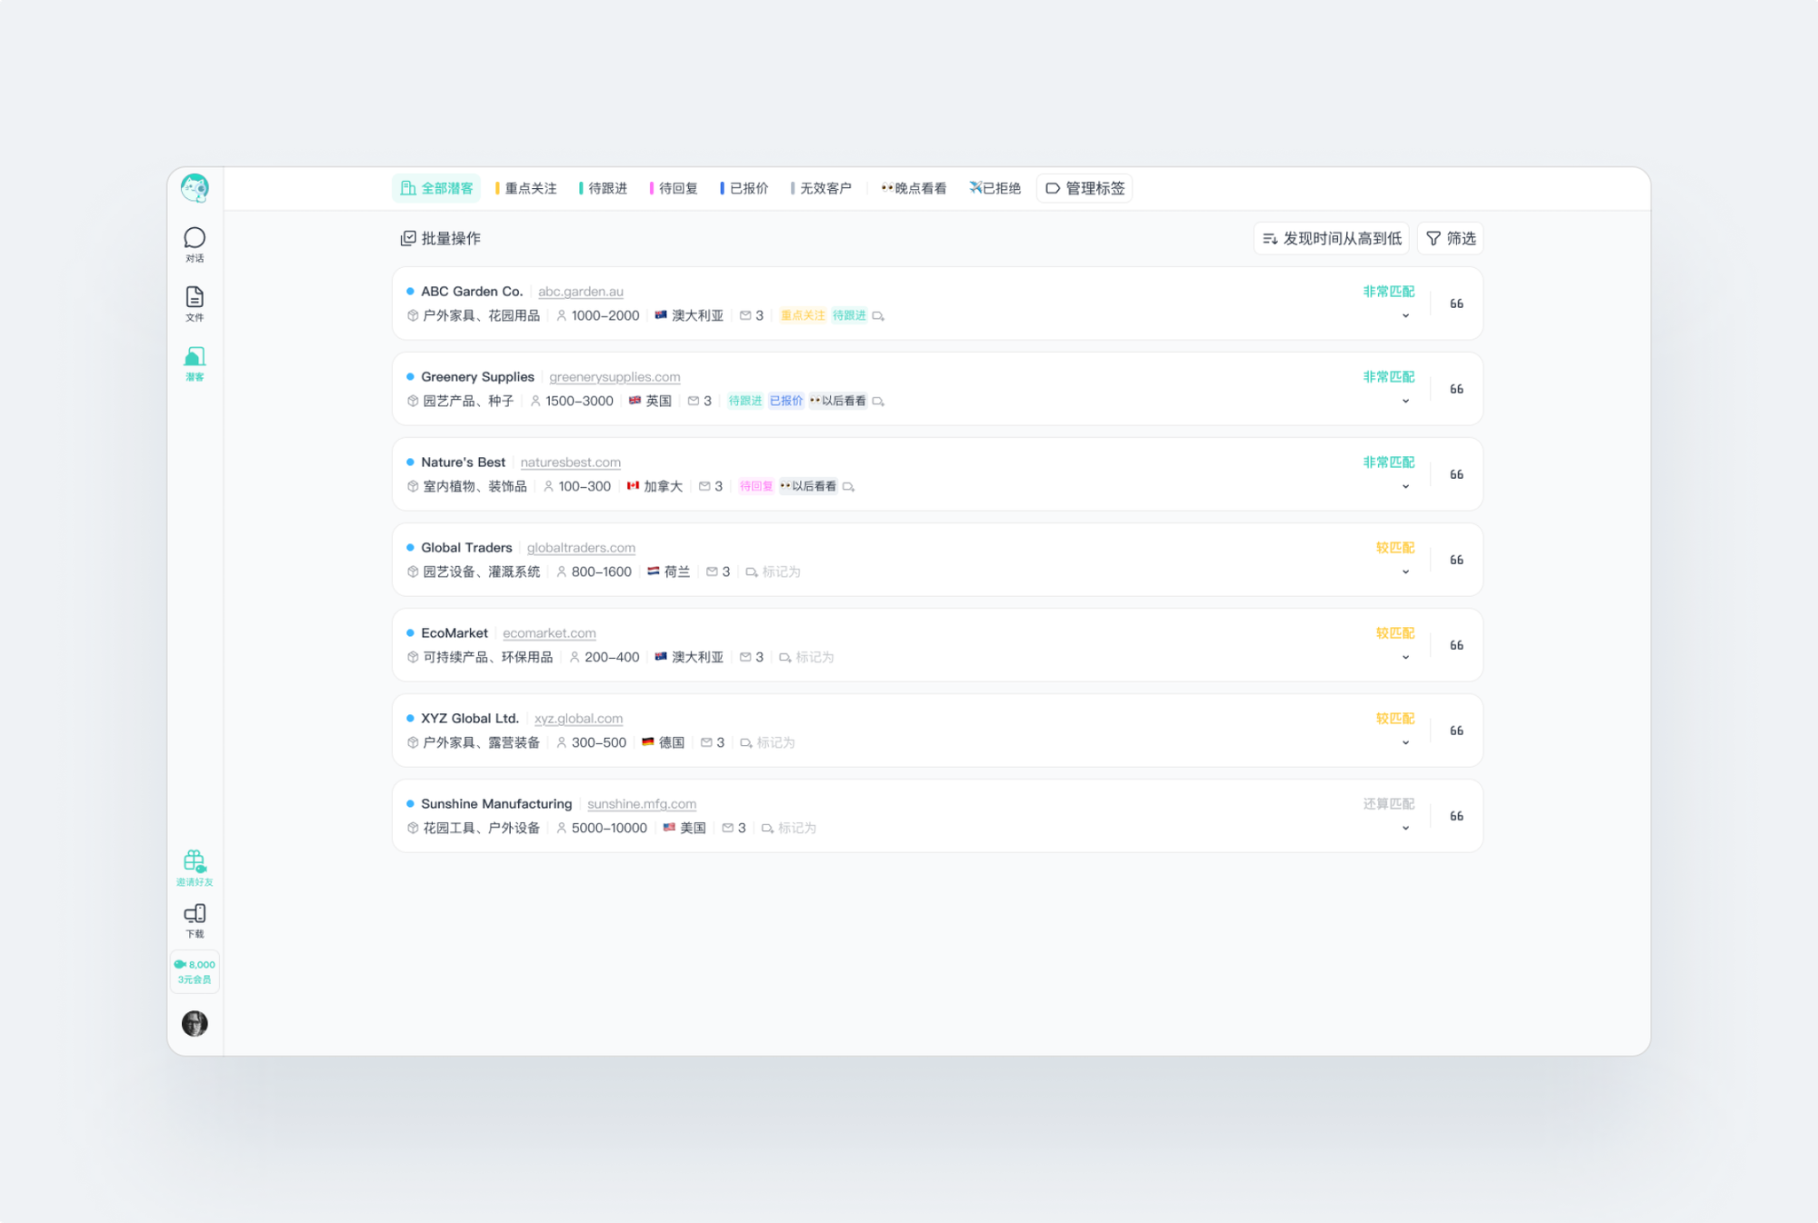The image size is (1818, 1223).
Task: Open the 下载 download icon
Action: (195, 920)
